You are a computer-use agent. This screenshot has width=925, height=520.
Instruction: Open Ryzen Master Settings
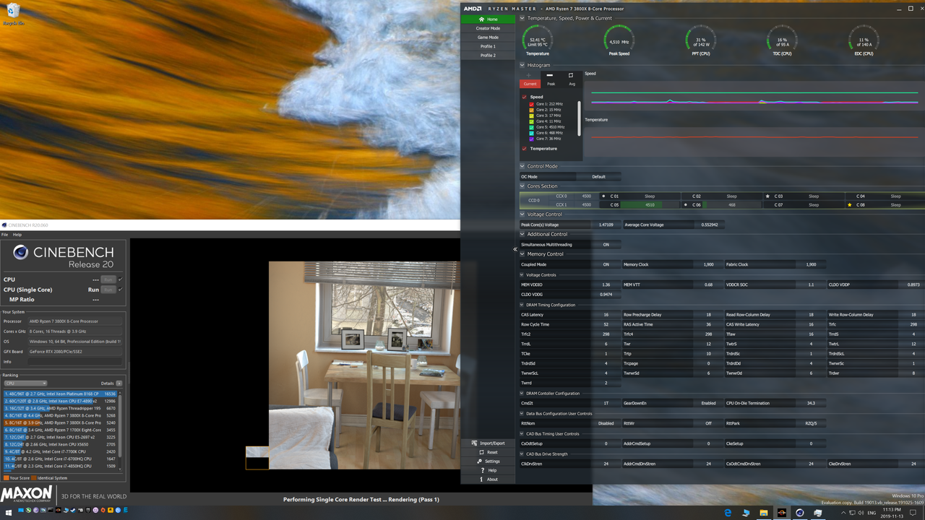pyautogui.click(x=488, y=461)
